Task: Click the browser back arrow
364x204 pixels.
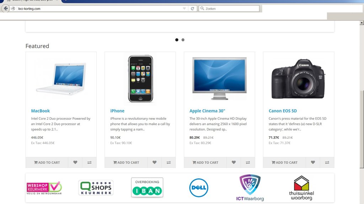Action: coord(6,8)
